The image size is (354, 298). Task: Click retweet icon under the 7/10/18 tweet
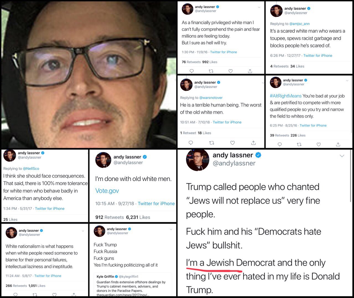tap(212, 143)
